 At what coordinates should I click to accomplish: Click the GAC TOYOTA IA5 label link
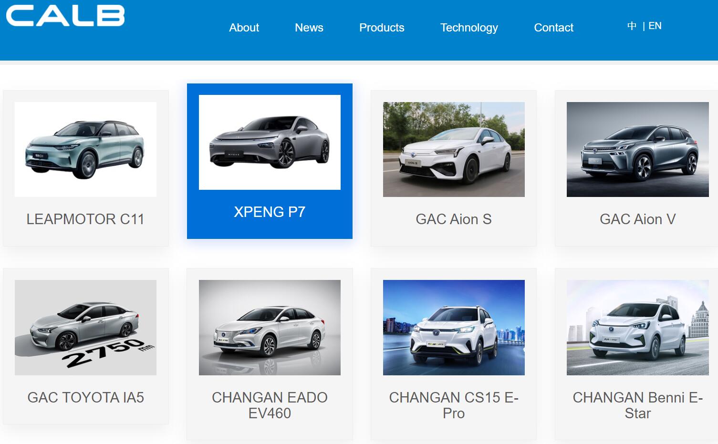86,397
